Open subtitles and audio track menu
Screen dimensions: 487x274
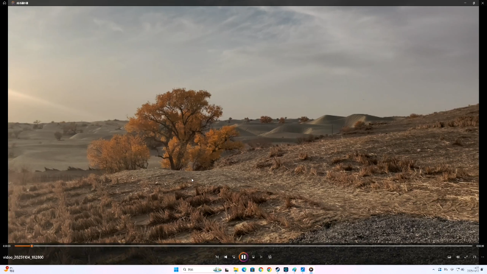(449, 257)
